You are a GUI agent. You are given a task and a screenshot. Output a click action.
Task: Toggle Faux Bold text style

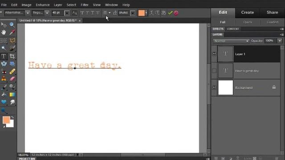pyautogui.click(x=82, y=13)
